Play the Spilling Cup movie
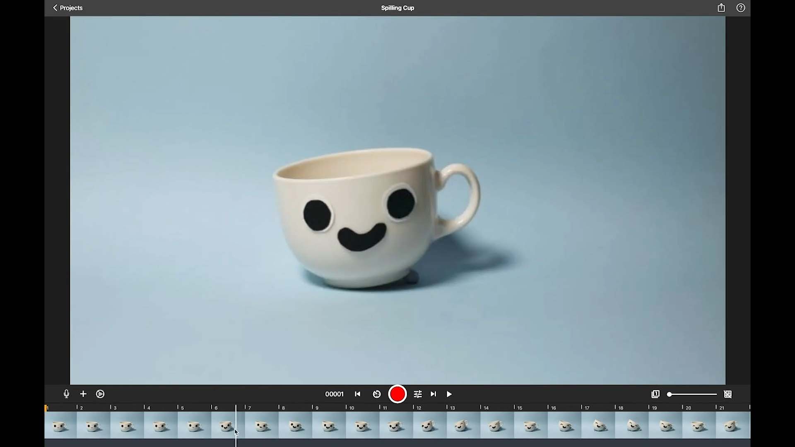This screenshot has height=447, width=795. coord(449,394)
